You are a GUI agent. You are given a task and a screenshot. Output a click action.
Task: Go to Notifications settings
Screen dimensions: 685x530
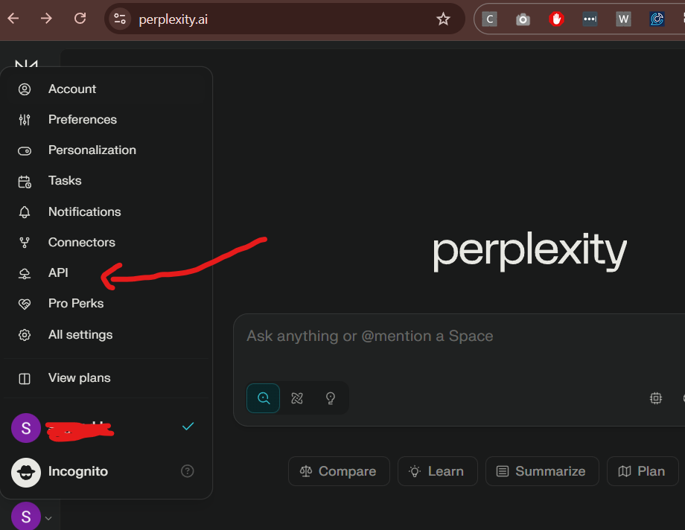[x=106, y=212]
